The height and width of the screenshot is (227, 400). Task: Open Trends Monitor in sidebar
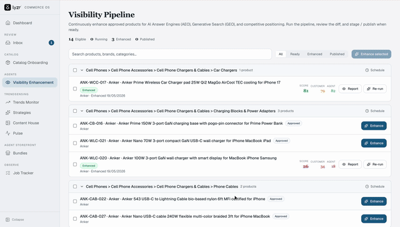[x=30, y=102]
